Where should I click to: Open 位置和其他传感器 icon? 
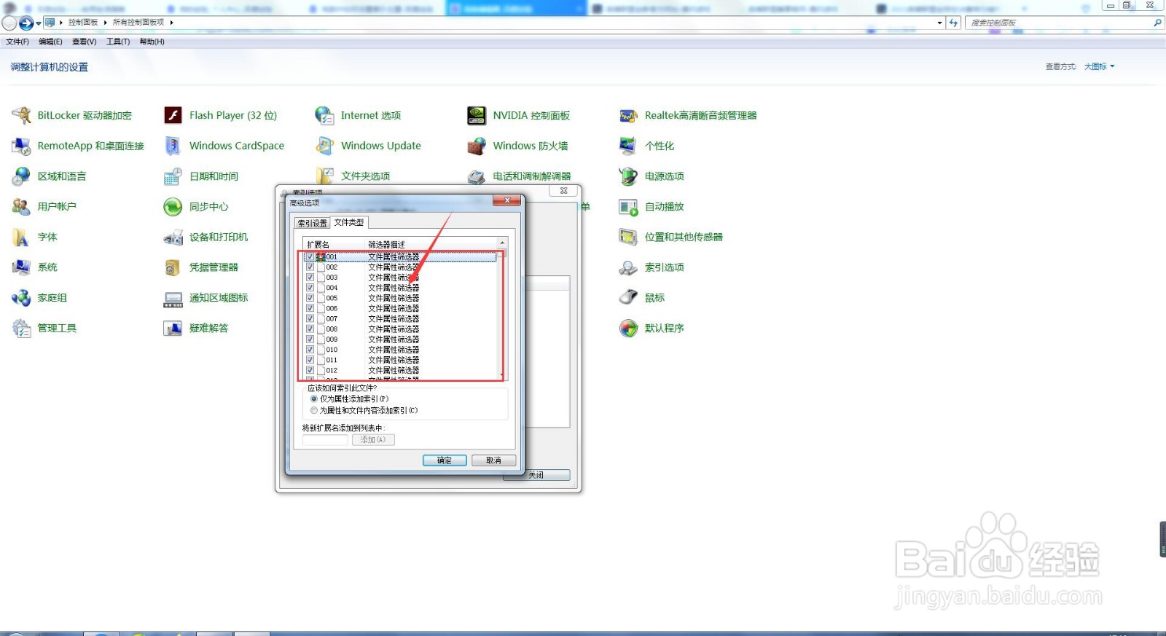(x=628, y=237)
